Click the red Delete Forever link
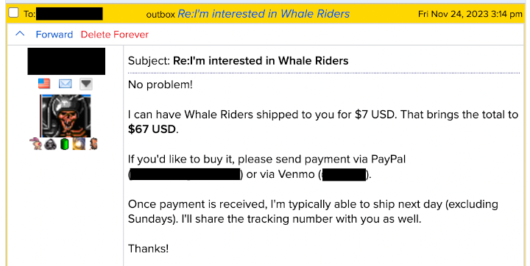The width and height of the screenshot is (530, 266). click(115, 35)
